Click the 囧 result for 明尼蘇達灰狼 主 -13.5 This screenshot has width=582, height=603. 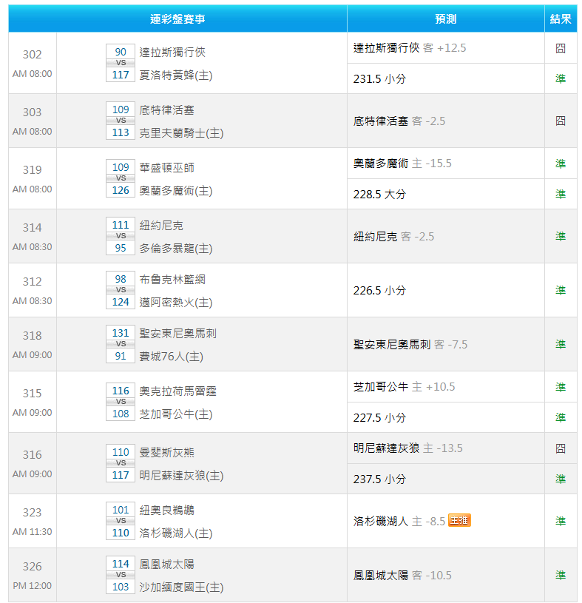coord(561,448)
